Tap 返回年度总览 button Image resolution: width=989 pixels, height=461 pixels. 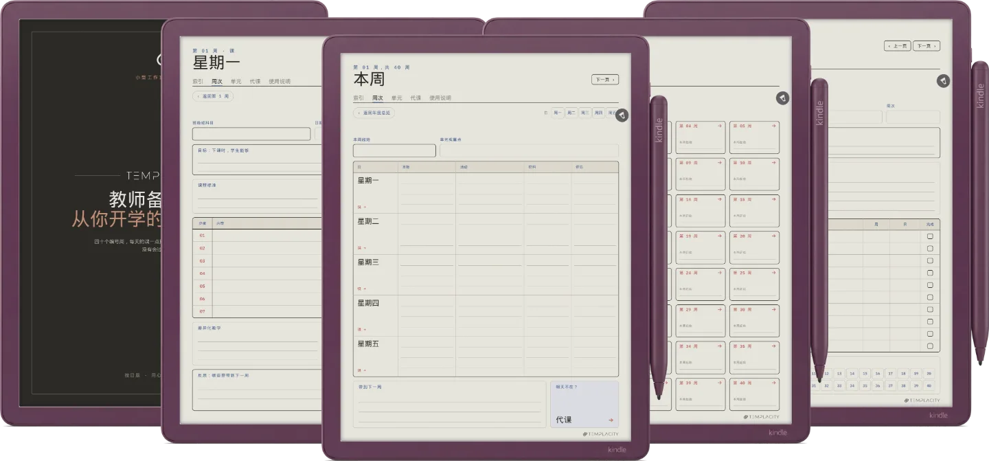tap(374, 113)
